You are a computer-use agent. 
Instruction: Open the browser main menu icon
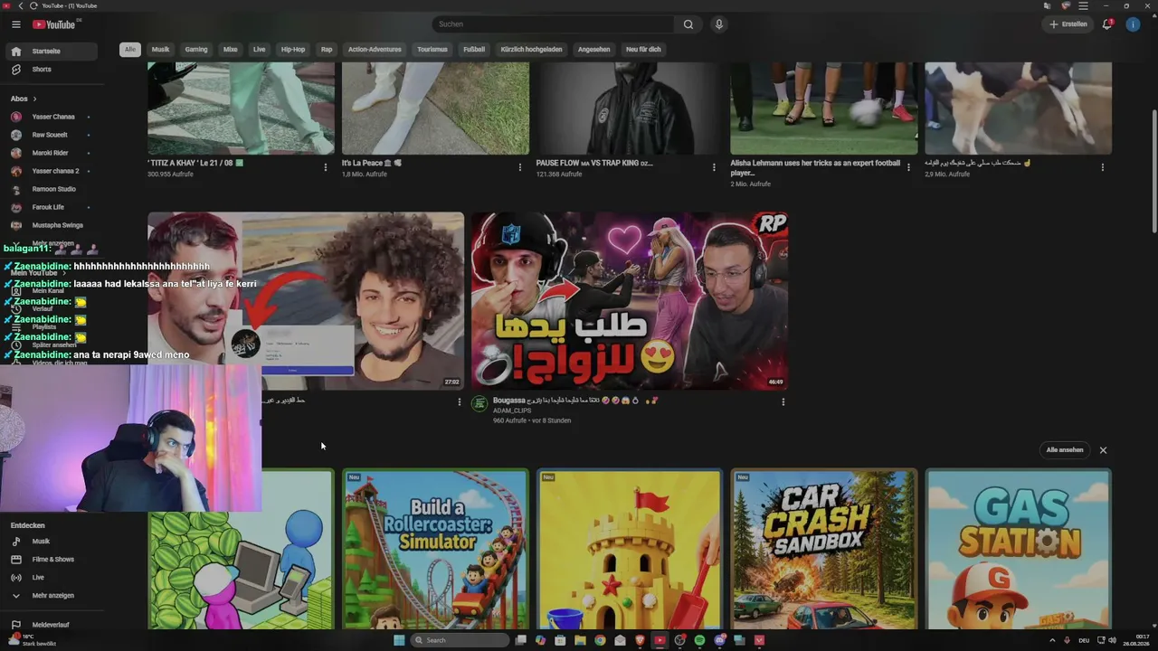pos(1083,5)
